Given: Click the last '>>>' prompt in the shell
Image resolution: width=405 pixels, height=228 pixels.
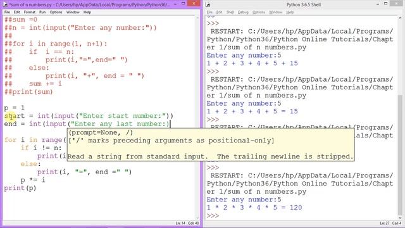Looking at the screenshot, I should pyautogui.click(x=213, y=215).
